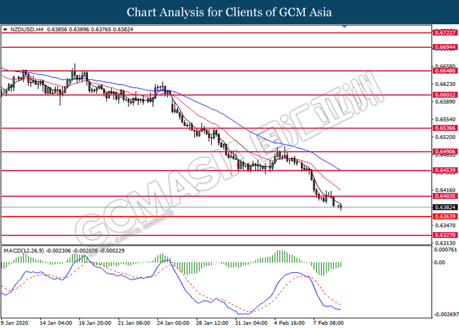The width and height of the screenshot is (459, 328).
Task: Click the dropdown arrow beside NZDUSD.H4
Action: (5, 30)
